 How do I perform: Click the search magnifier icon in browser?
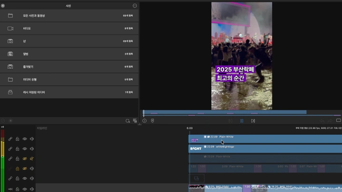[x=128, y=121]
